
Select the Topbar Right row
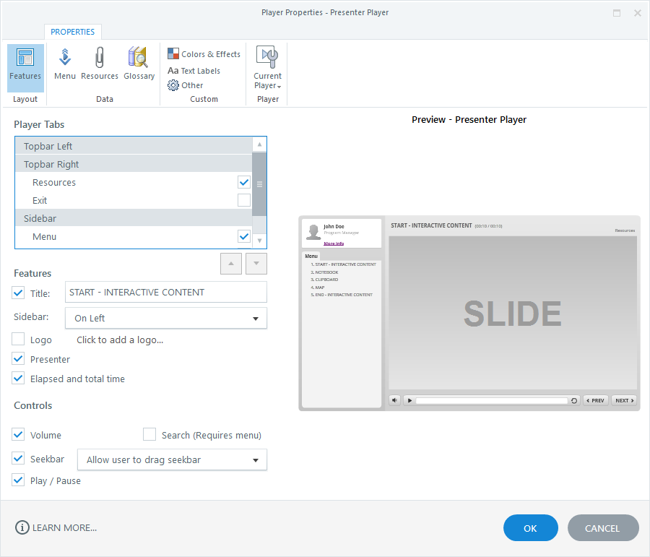[x=134, y=164]
